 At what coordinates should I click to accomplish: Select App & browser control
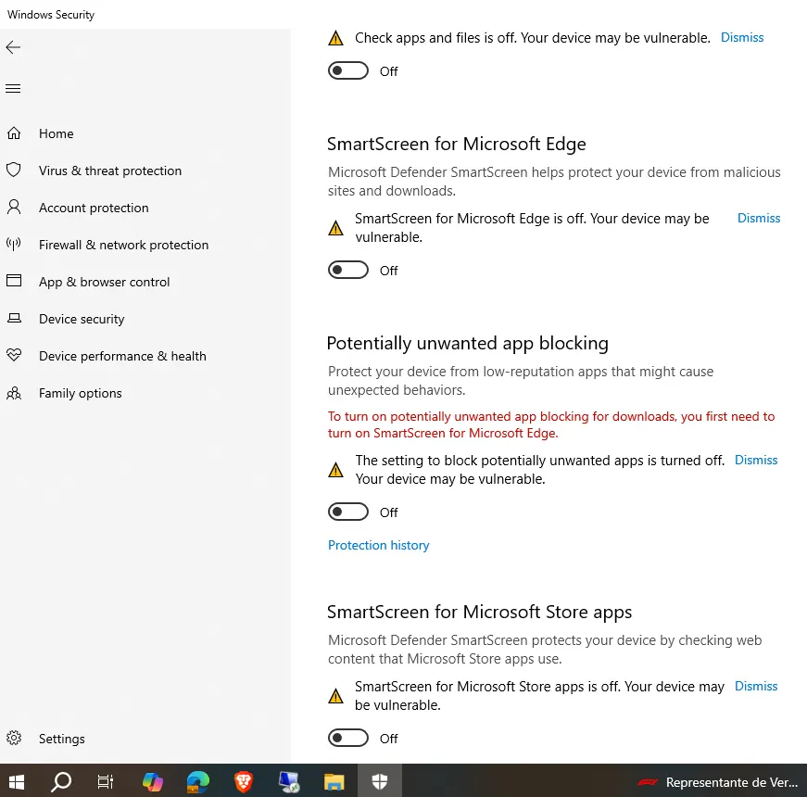click(x=104, y=282)
